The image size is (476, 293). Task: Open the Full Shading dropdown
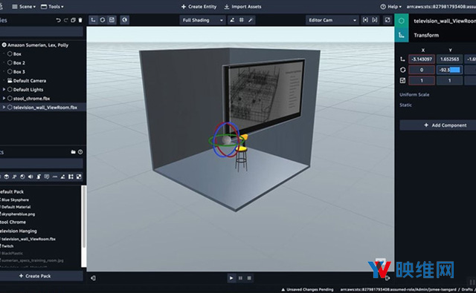pyautogui.click(x=202, y=20)
